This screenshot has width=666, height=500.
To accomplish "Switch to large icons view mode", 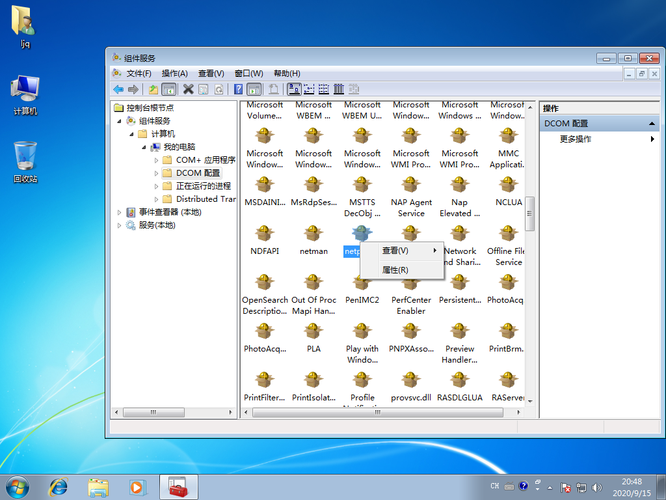I will [294, 89].
